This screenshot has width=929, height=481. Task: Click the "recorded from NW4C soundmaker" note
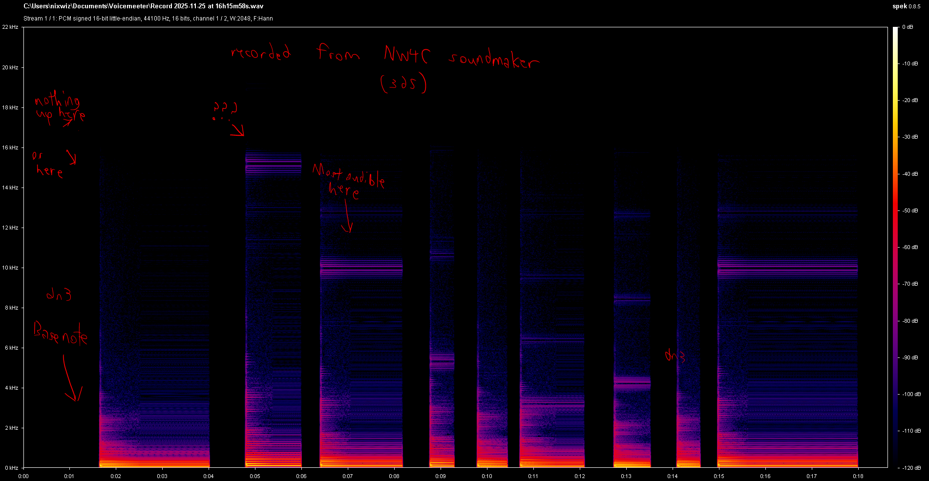point(385,56)
